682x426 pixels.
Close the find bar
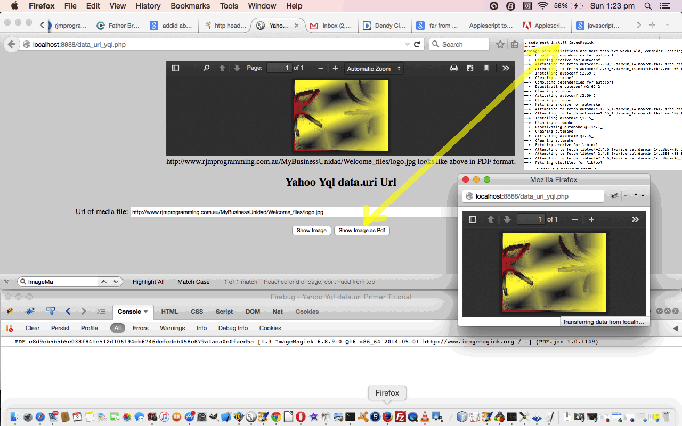(x=6, y=282)
